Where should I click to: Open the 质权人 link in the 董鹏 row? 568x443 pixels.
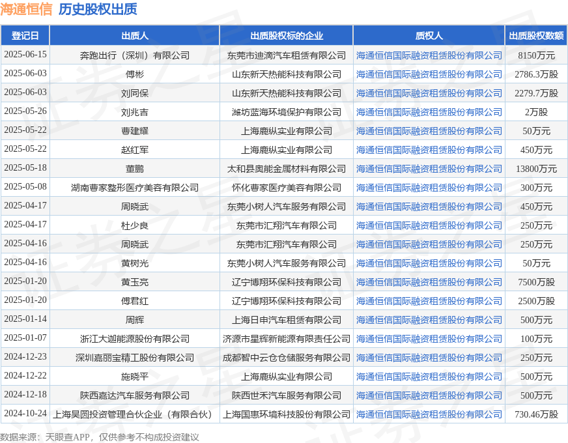429,169
